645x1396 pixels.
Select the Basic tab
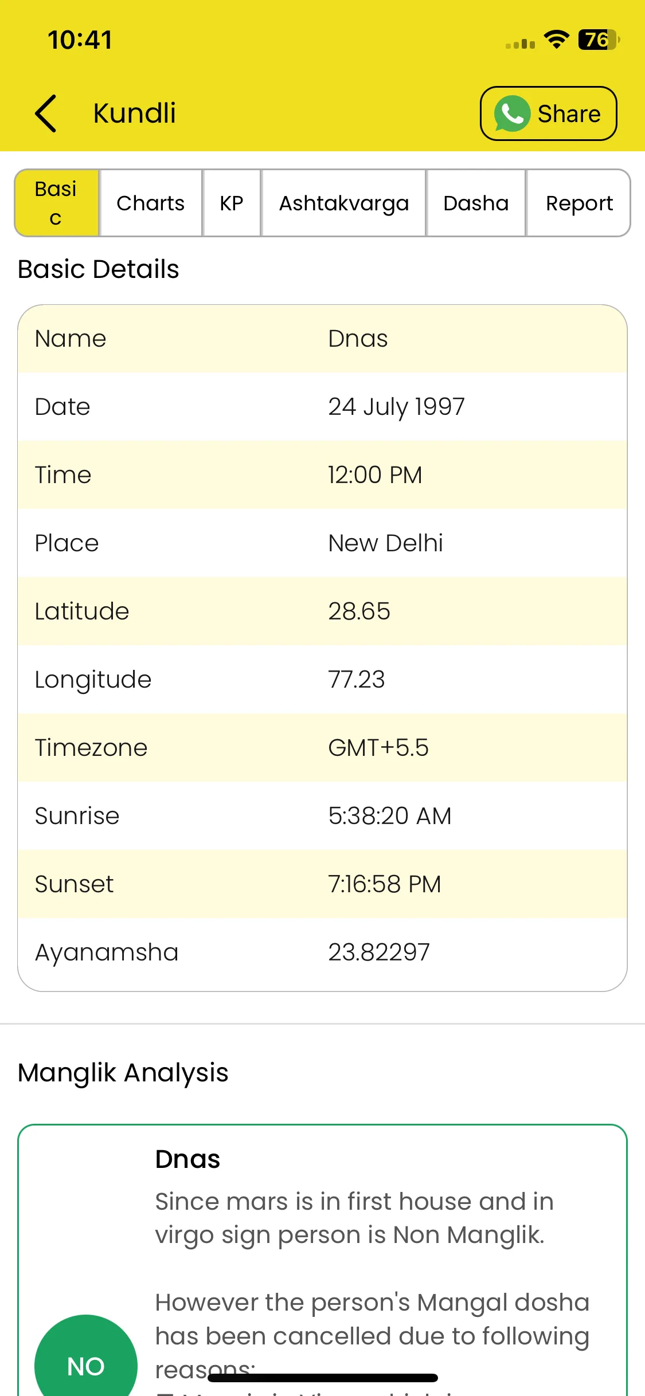click(x=57, y=203)
